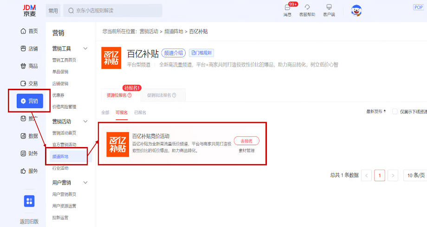
Task: Open 拉新运营 menu item
Action: coord(60,217)
